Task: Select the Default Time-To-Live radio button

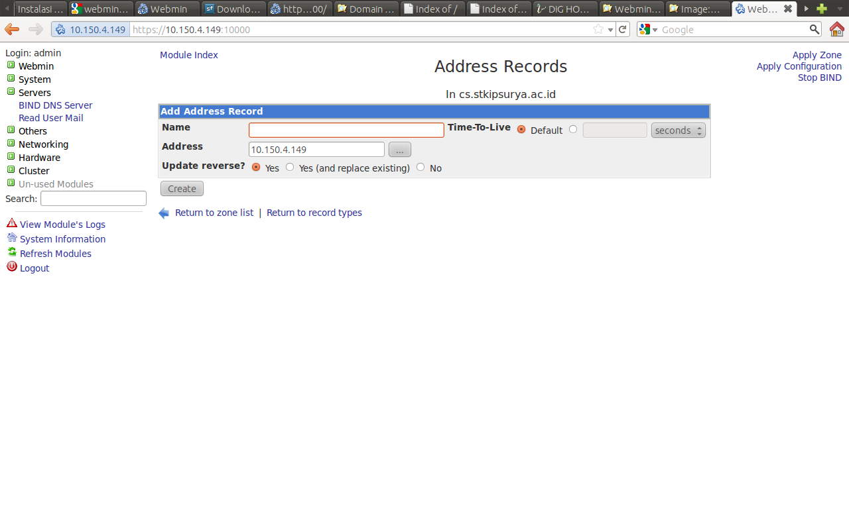Action: 521,129
